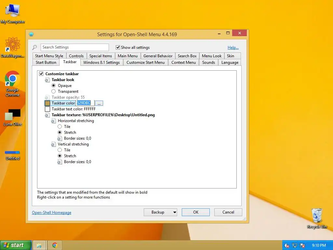Image resolution: width=333 pixels, height=250 pixels.
Task: Open file explorer from the taskbar
Action: coord(39,245)
